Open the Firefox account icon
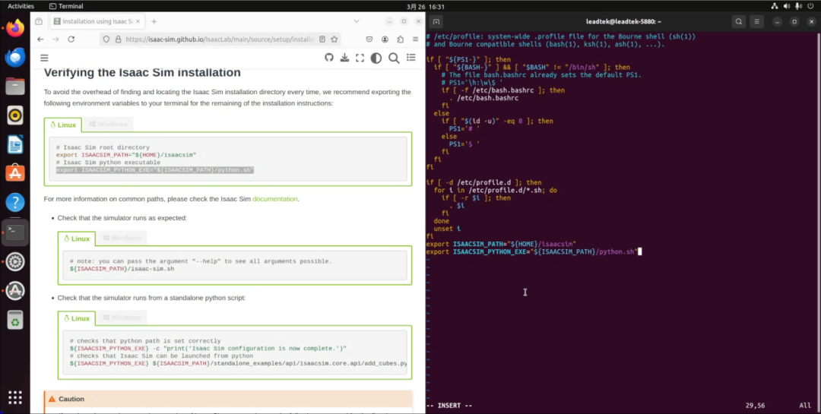Screen dimensions: 821x414 tap(385, 40)
